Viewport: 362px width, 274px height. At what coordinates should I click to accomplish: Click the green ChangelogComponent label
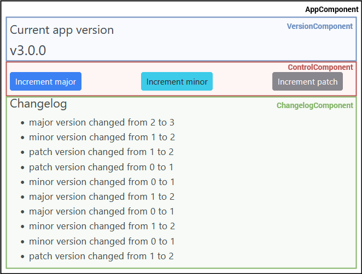[314, 105]
